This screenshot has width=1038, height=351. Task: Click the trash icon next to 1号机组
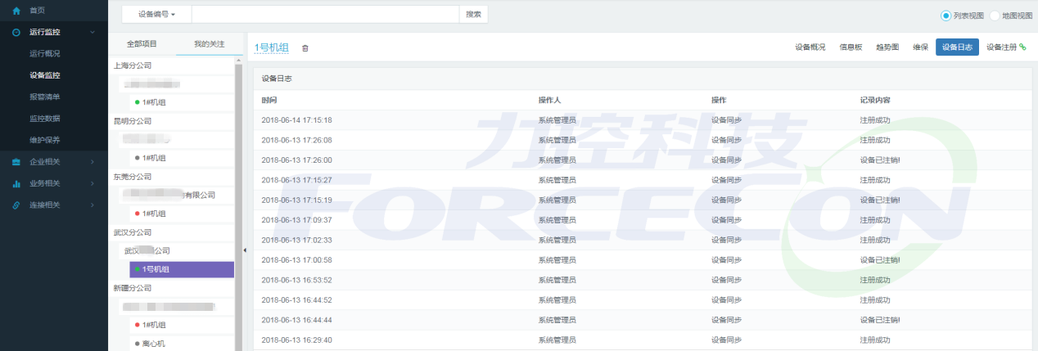coord(305,48)
